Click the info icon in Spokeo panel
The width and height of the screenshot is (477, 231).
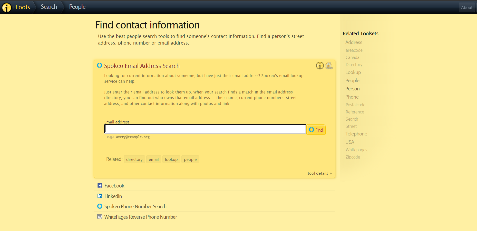pos(320,66)
